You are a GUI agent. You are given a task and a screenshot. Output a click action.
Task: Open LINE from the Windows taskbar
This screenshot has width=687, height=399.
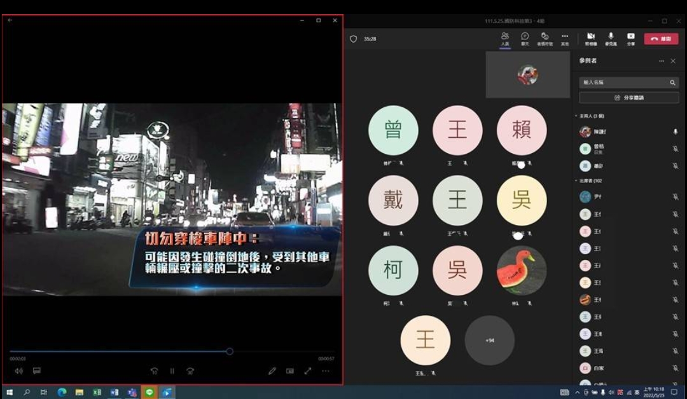click(x=150, y=392)
